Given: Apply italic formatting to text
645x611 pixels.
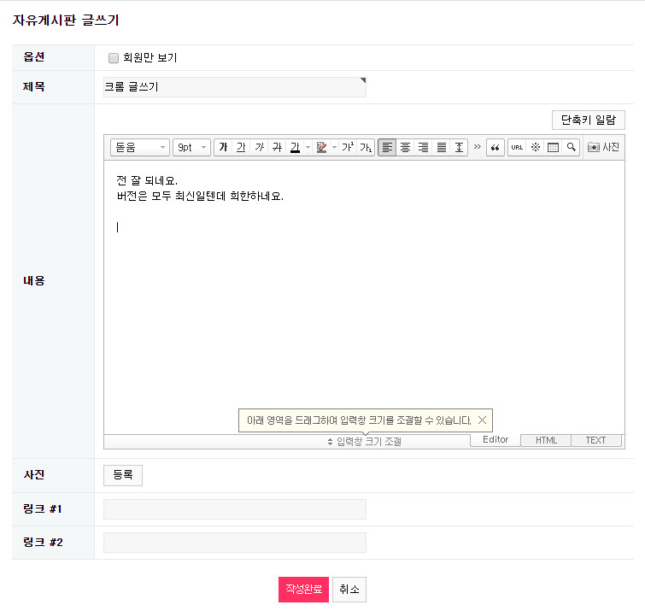Looking at the screenshot, I should click(259, 148).
